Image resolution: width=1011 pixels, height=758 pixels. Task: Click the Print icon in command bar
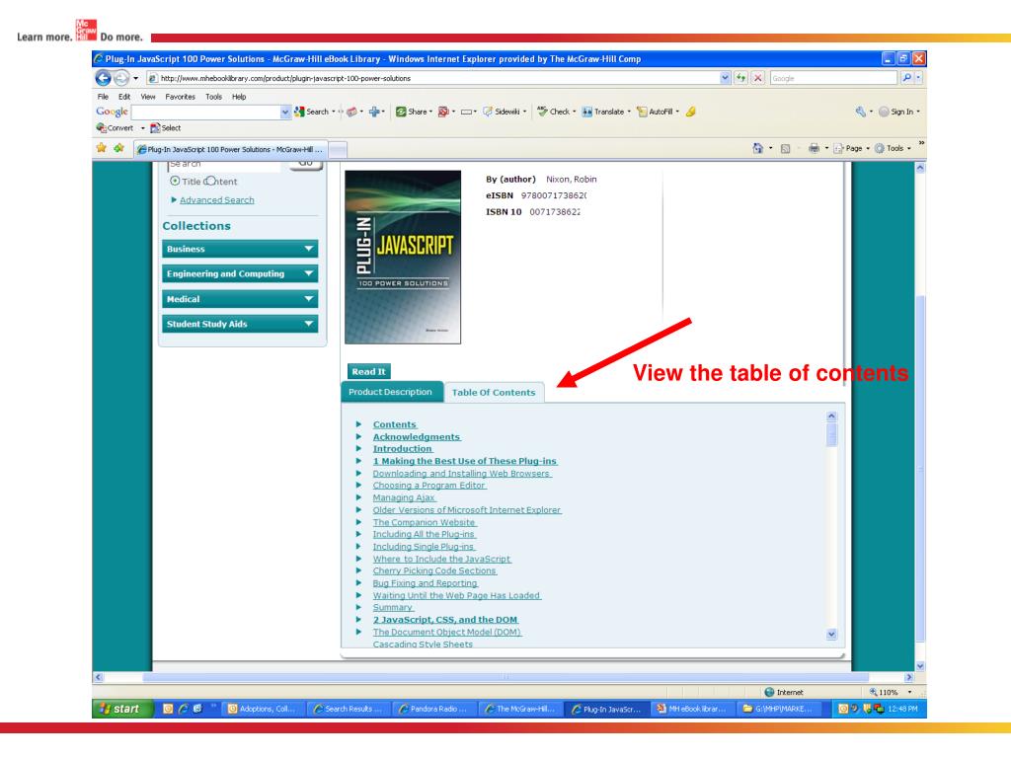pos(814,148)
